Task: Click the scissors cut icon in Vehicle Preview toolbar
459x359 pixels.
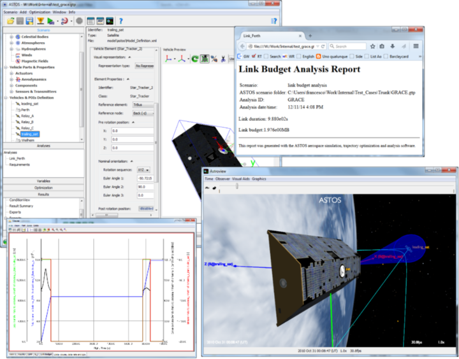Action: coord(223,59)
